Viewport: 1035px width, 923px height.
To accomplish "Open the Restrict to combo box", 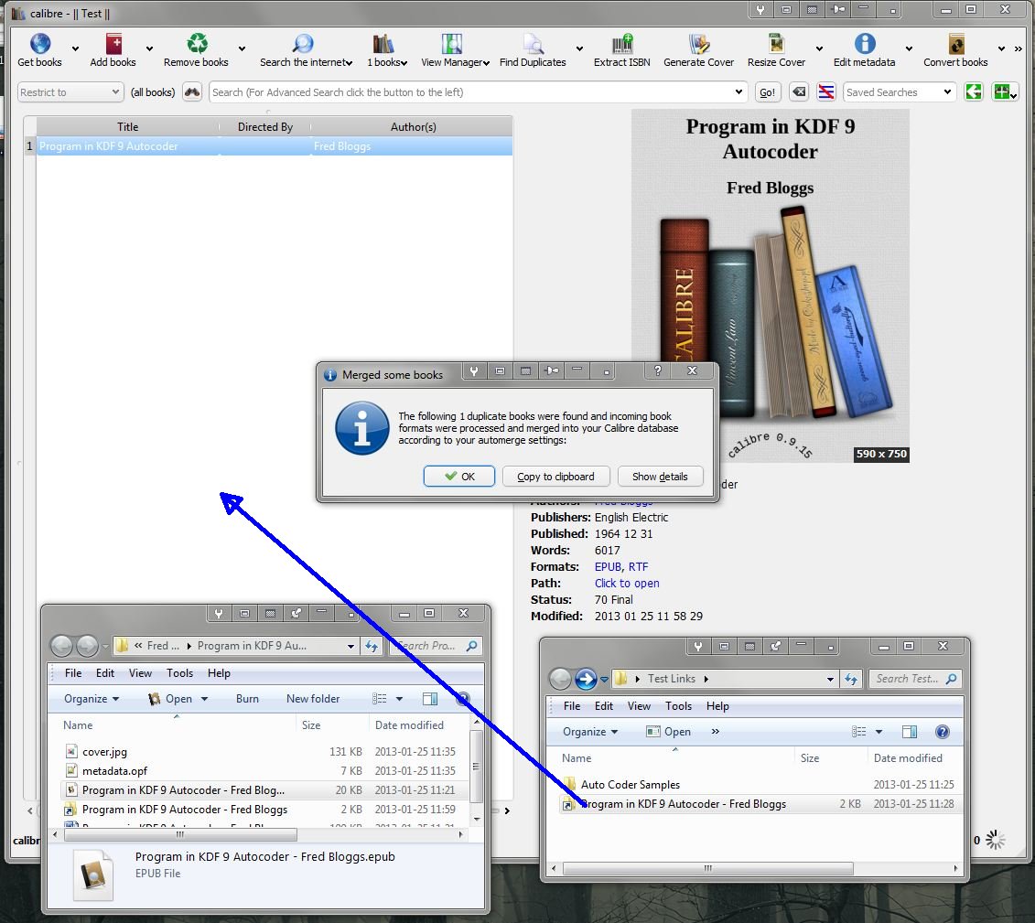I will (70, 92).
